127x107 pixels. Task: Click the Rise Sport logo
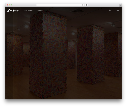pos(13,10)
